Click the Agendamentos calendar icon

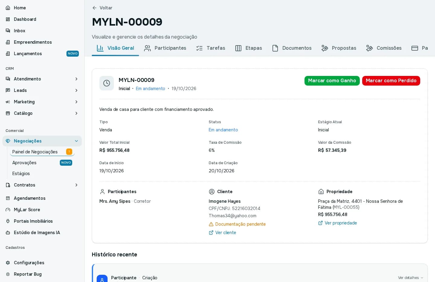[x=8, y=198]
